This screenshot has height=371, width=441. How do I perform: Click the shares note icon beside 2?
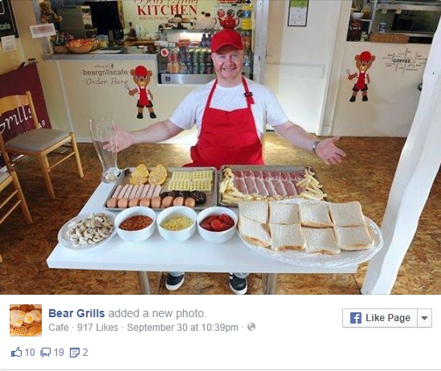(75, 353)
